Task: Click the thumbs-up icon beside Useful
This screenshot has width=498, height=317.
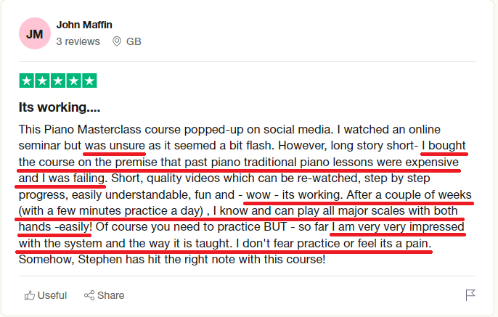Action: tap(30, 295)
